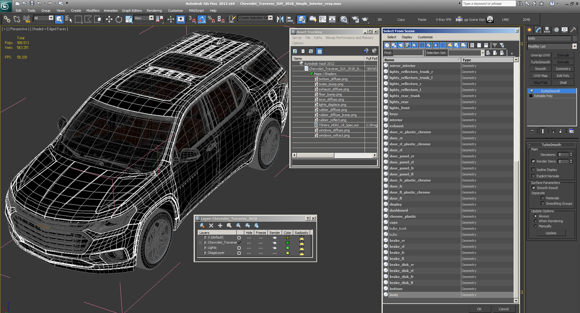Open the Create command panel tab

click(529, 30)
